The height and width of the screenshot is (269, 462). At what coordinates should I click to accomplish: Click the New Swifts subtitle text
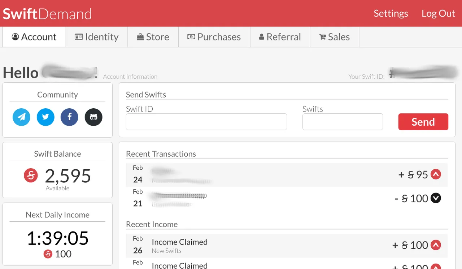[x=167, y=251]
